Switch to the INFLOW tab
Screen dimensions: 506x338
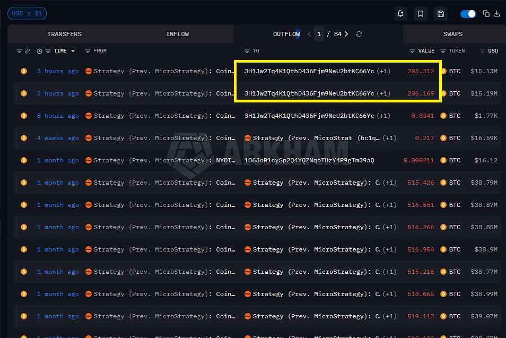(177, 34)
